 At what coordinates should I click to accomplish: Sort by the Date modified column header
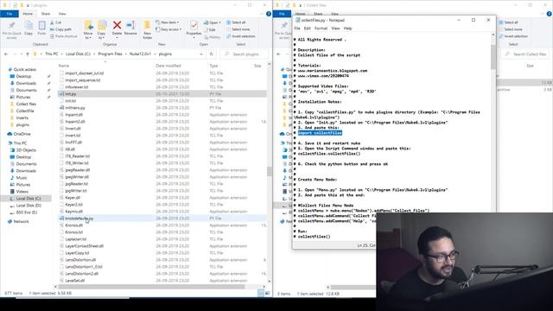click(168, 66)
